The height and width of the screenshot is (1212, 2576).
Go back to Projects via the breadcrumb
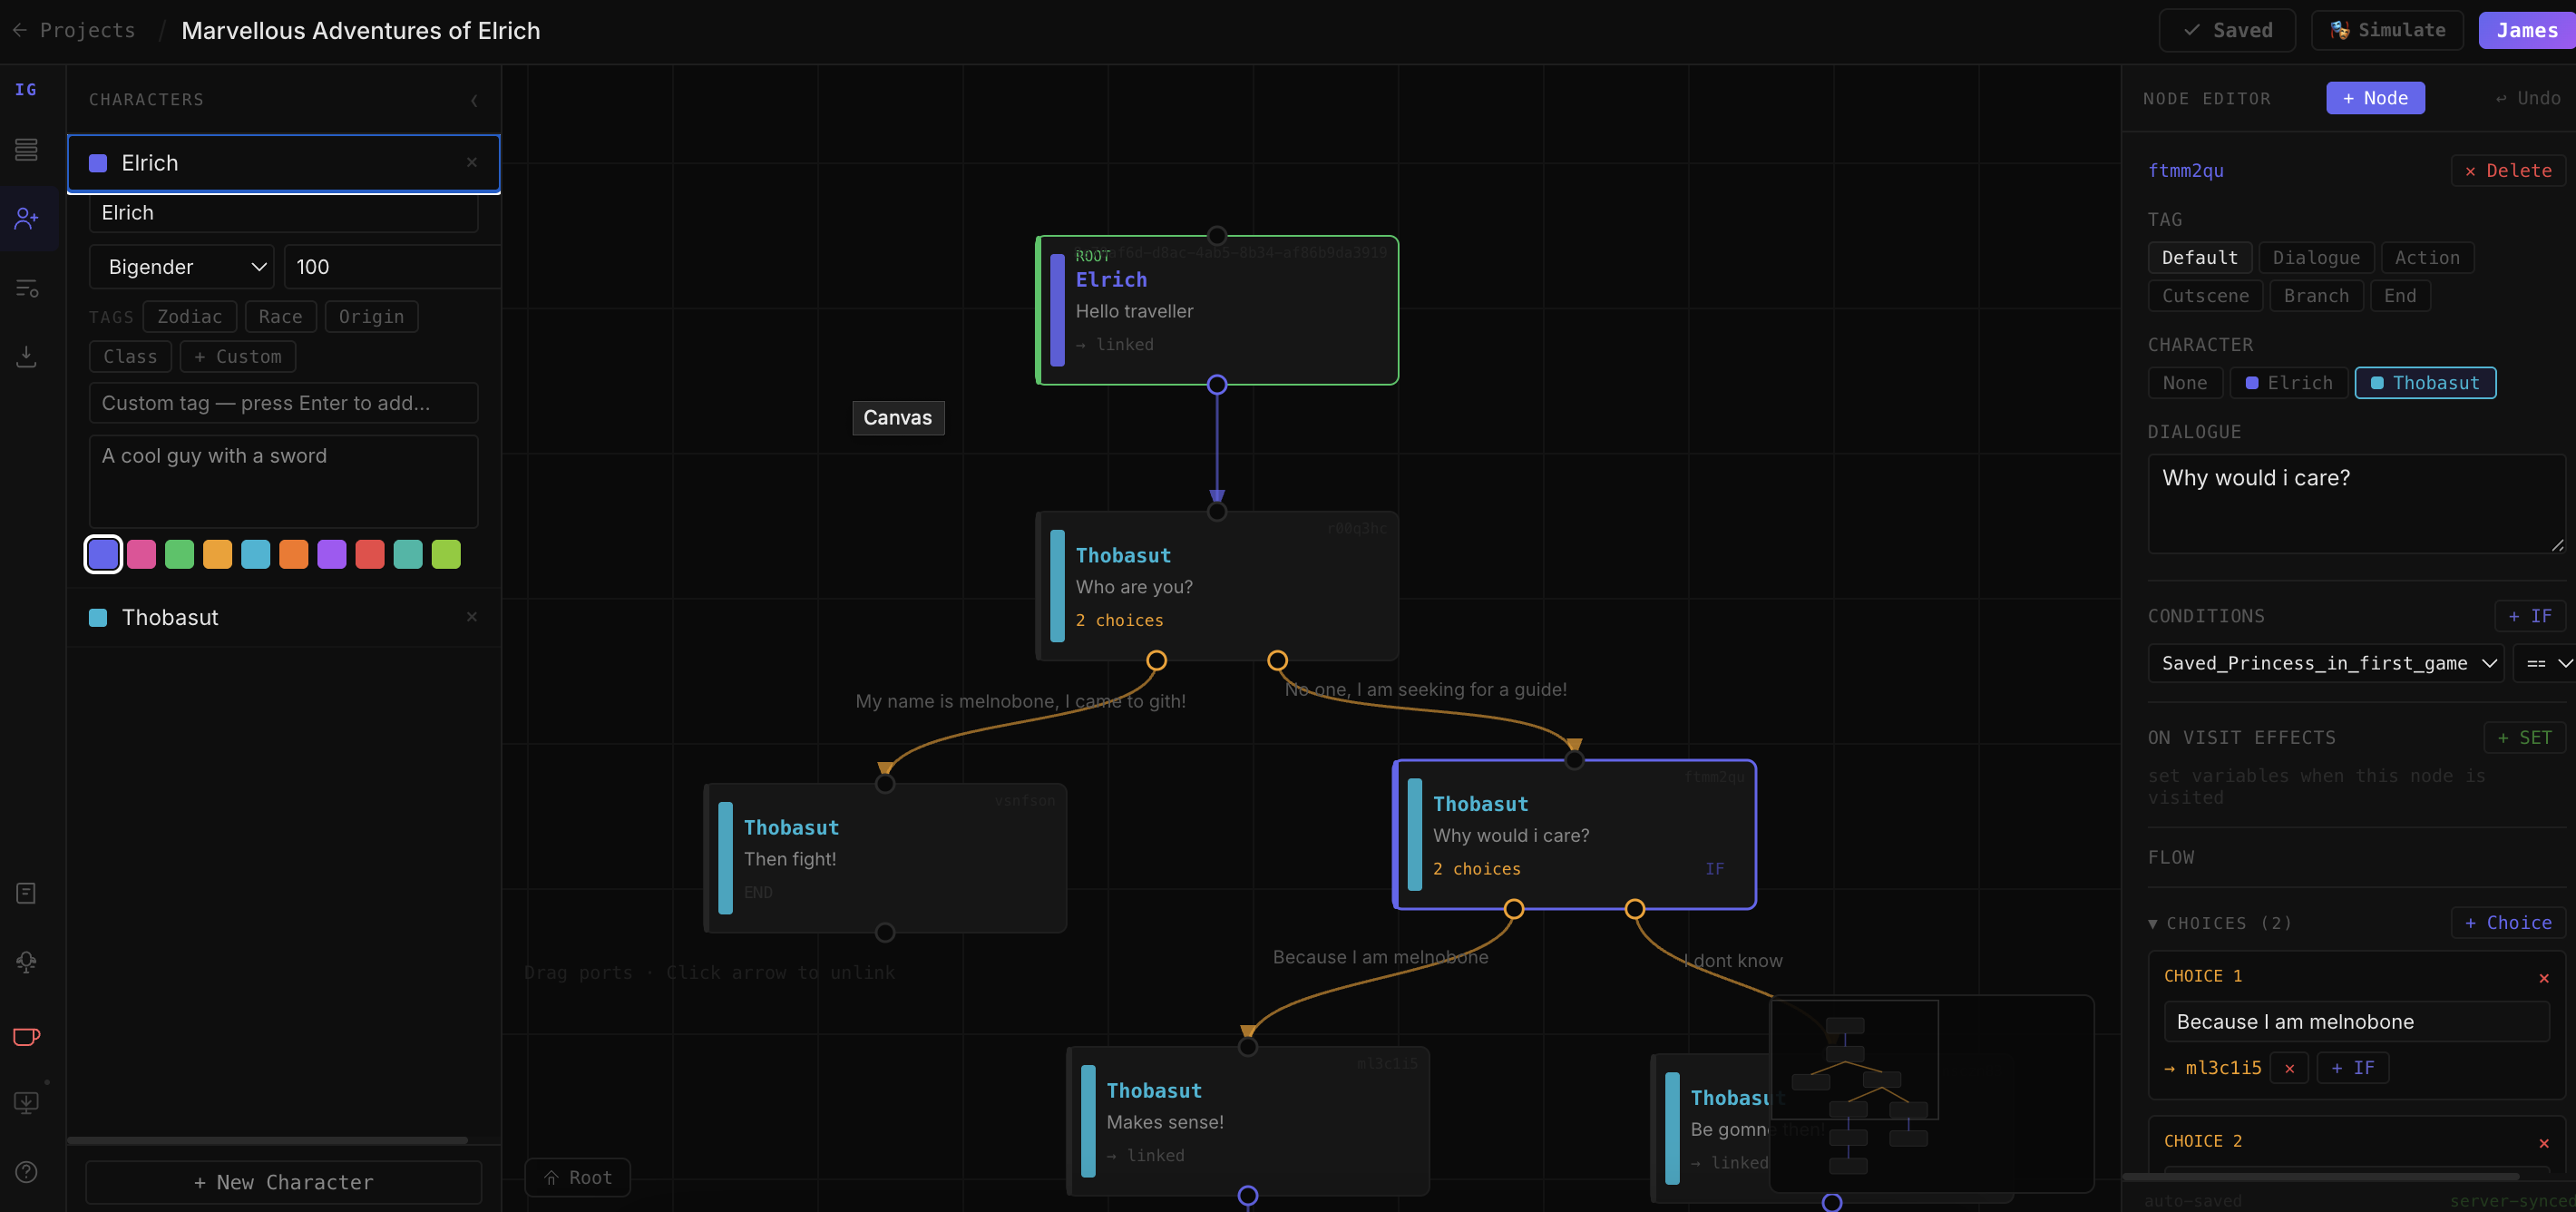[x=74, y=30]
